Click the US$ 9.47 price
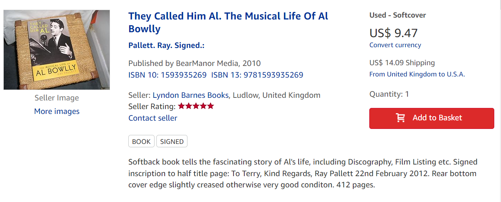 393,33
